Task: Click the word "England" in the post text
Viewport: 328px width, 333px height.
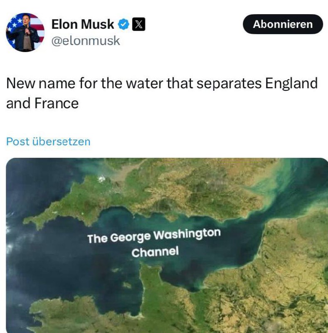Action: (x=291, y=83)
